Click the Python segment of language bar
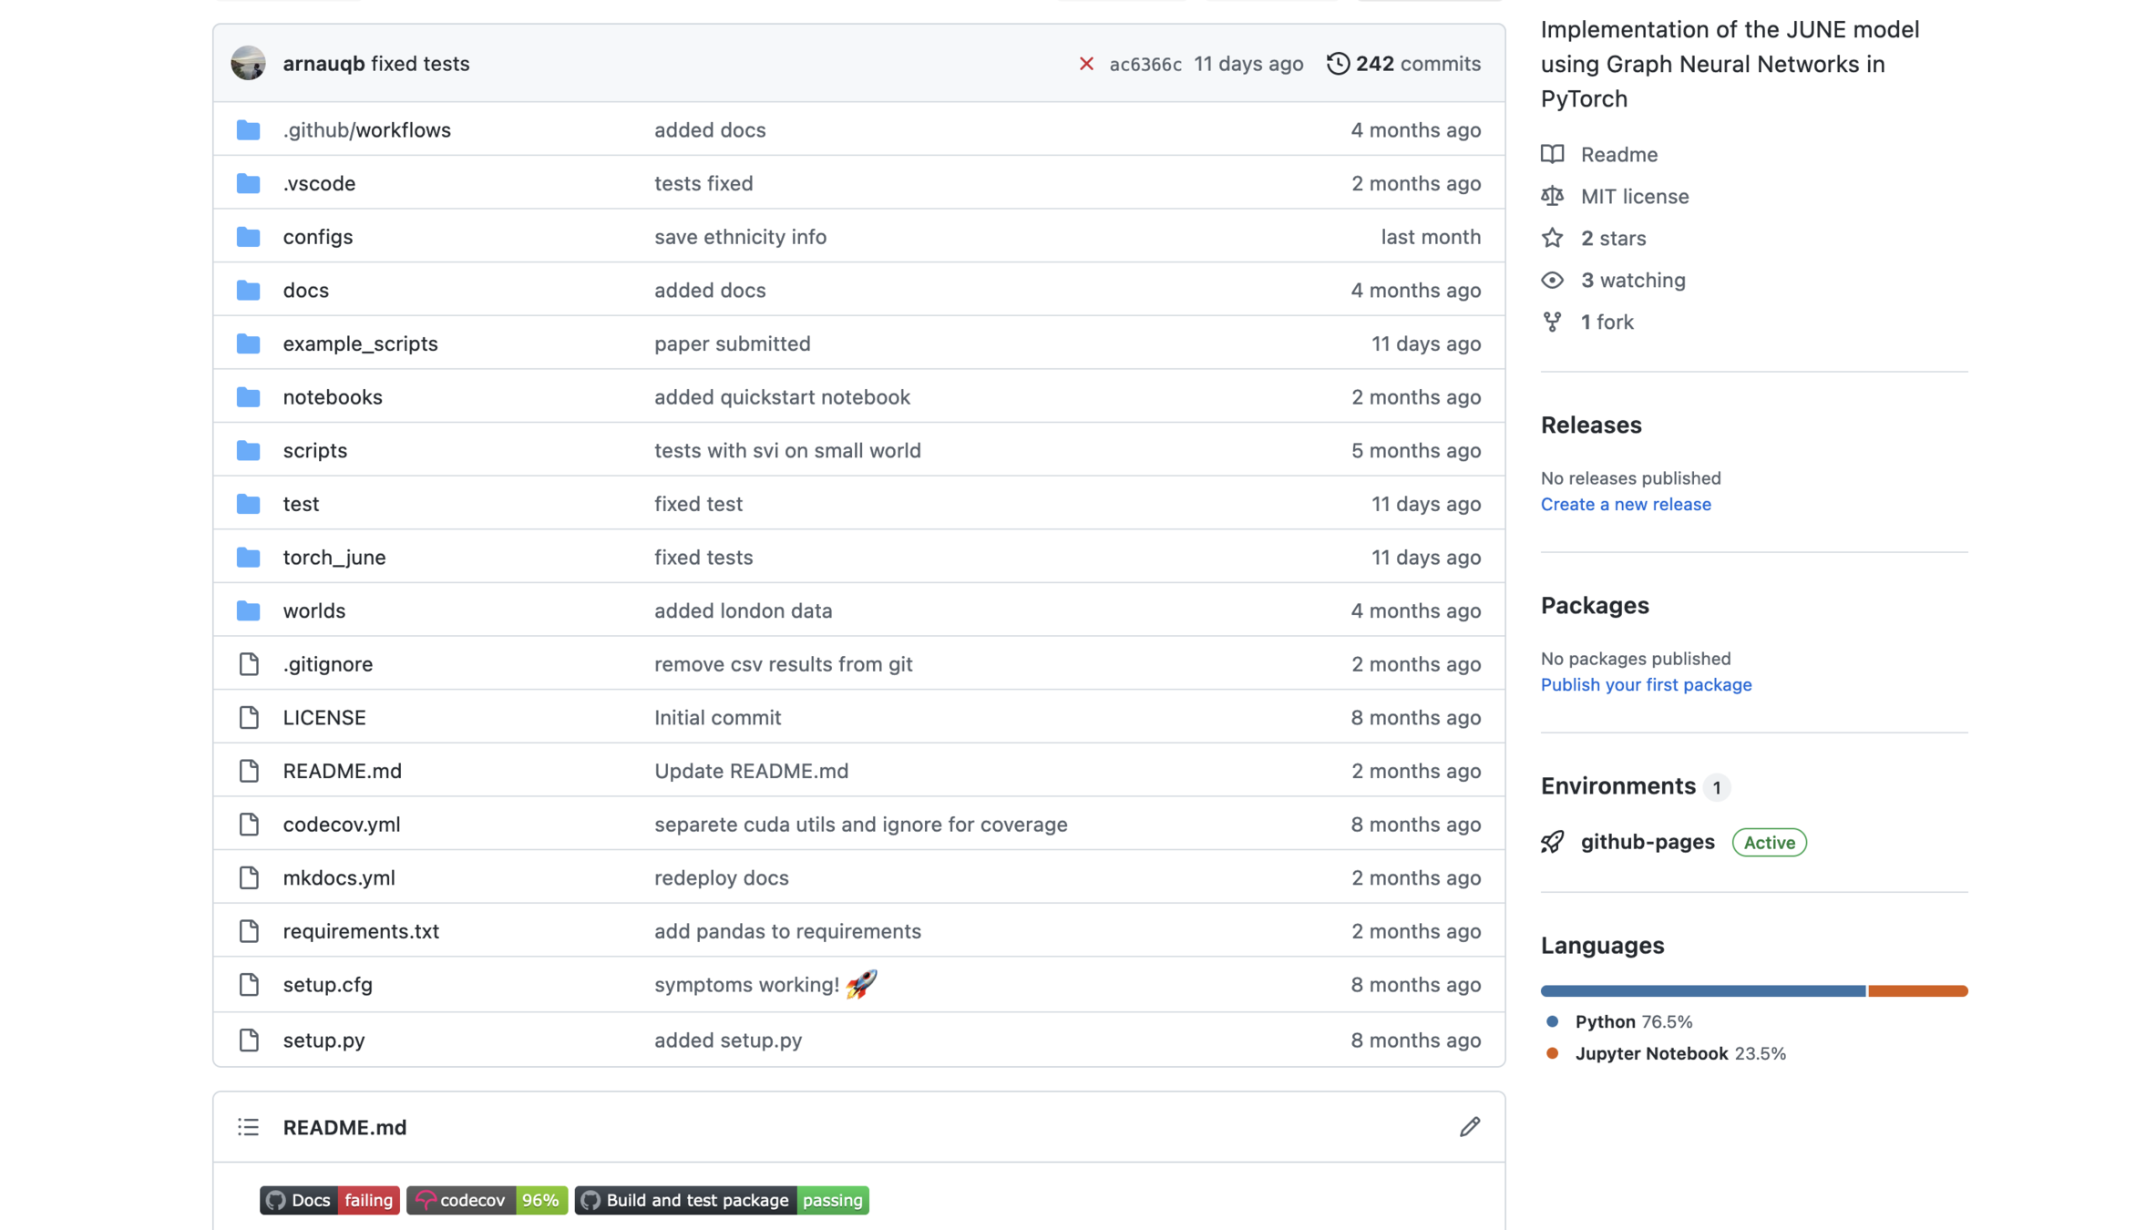Image resolution: width=2146 pixels, height=1230 pixels. 1702,990
